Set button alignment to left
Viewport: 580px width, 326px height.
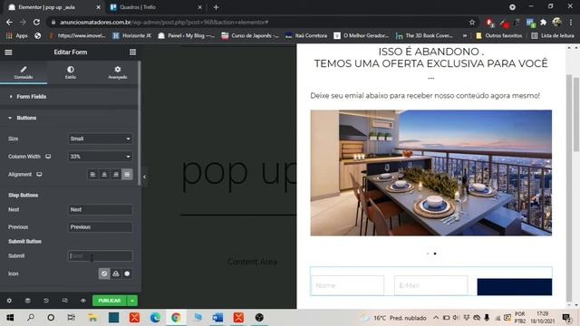pyautogui.click(x=92, y=174)
